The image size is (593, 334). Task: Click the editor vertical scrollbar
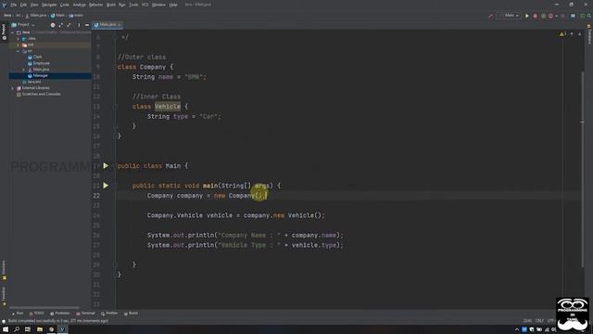point(583,169)
